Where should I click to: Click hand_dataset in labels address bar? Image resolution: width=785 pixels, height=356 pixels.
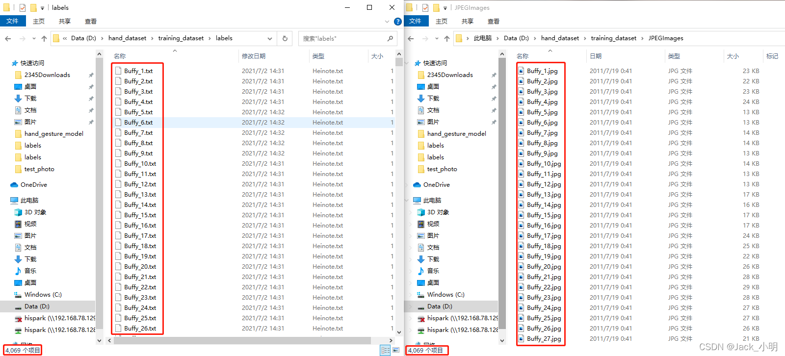point(127,38)
